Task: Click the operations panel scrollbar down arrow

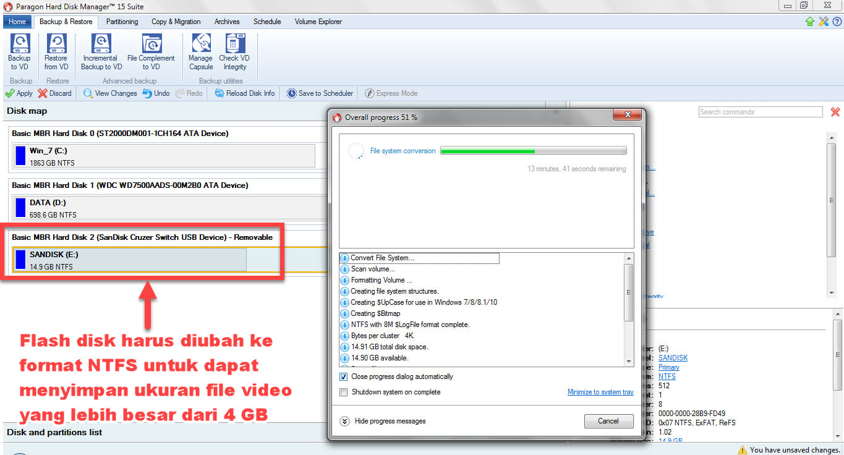Action: pos(832,292)
